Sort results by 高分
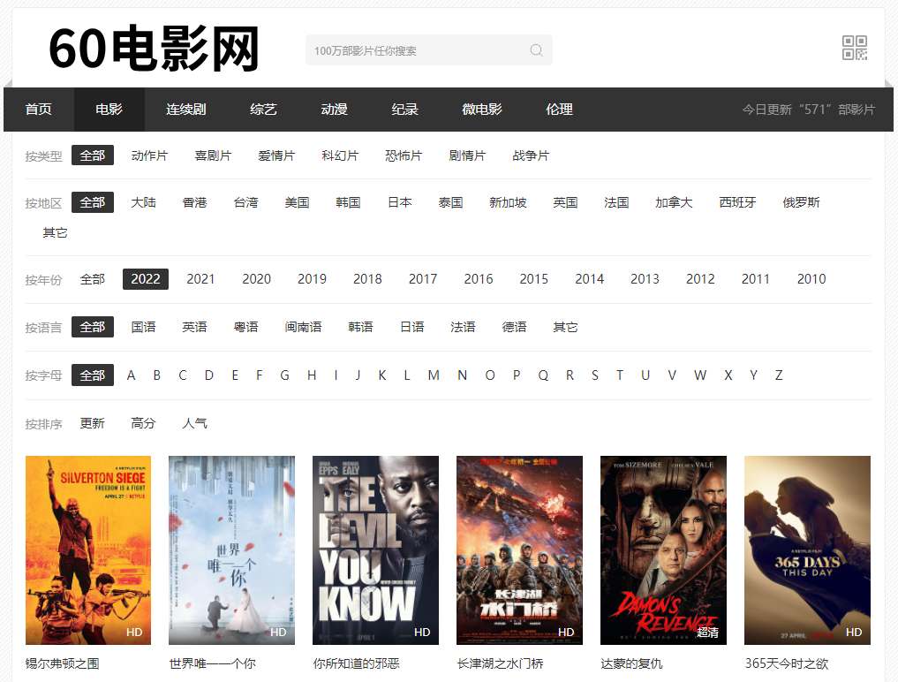 (x=143, y=423)
